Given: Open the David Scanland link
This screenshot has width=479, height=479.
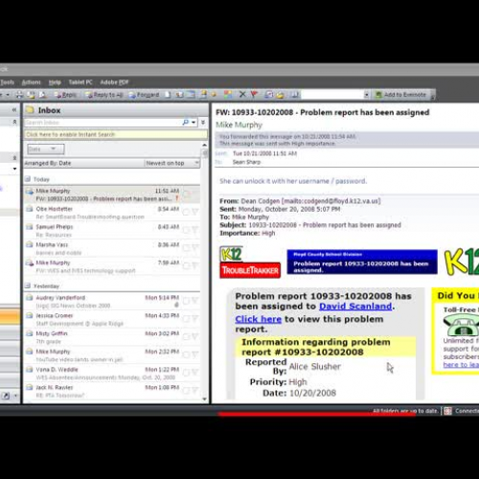Looking at the screenshot, I should pyautogui.click(x=355, y=307).
